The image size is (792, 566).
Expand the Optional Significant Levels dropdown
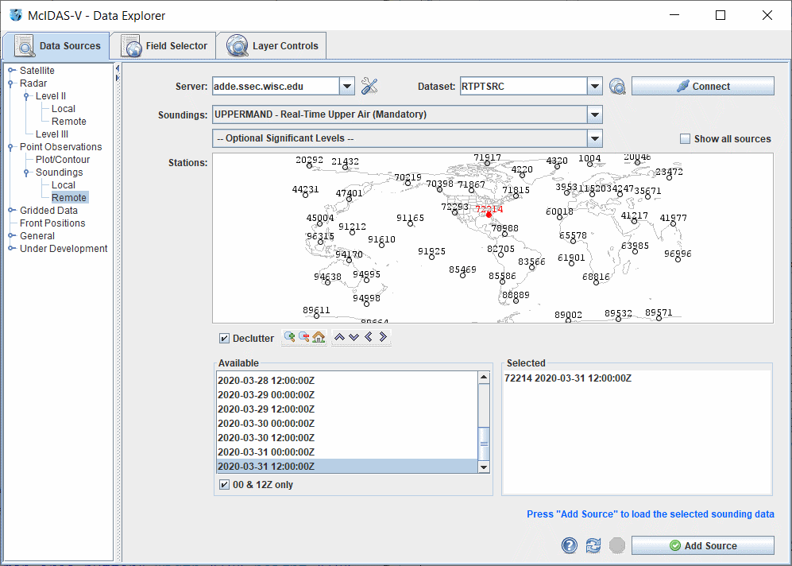click(x=594, y=138)
